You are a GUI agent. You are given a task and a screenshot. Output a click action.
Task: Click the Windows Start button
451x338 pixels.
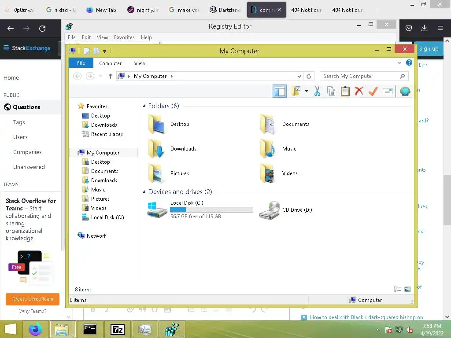[x=11, y=329]
